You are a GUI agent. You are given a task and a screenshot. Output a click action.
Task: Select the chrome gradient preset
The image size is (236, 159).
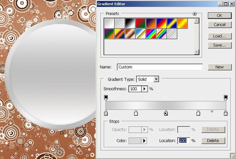click(140, 34)
